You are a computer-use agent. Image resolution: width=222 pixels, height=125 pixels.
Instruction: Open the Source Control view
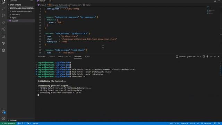pos(3,15)
